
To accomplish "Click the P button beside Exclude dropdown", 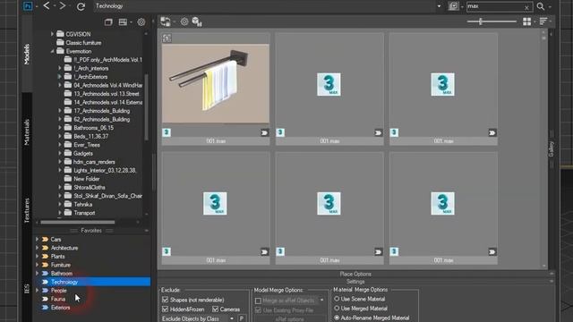I will (241, 318).
